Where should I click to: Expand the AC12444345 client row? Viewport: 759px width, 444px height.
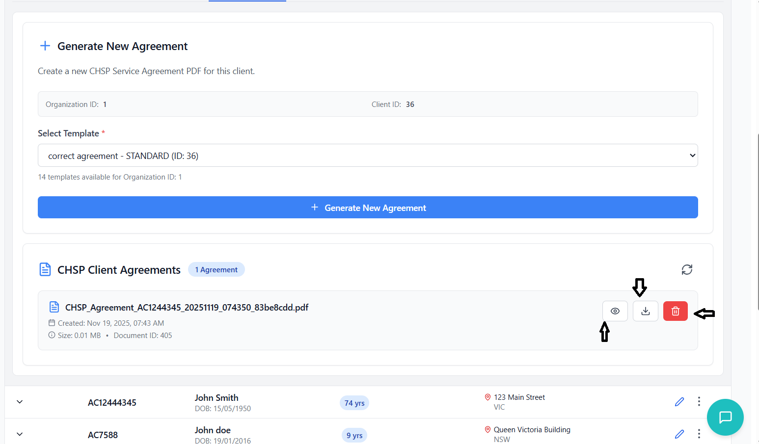[20, 402]
